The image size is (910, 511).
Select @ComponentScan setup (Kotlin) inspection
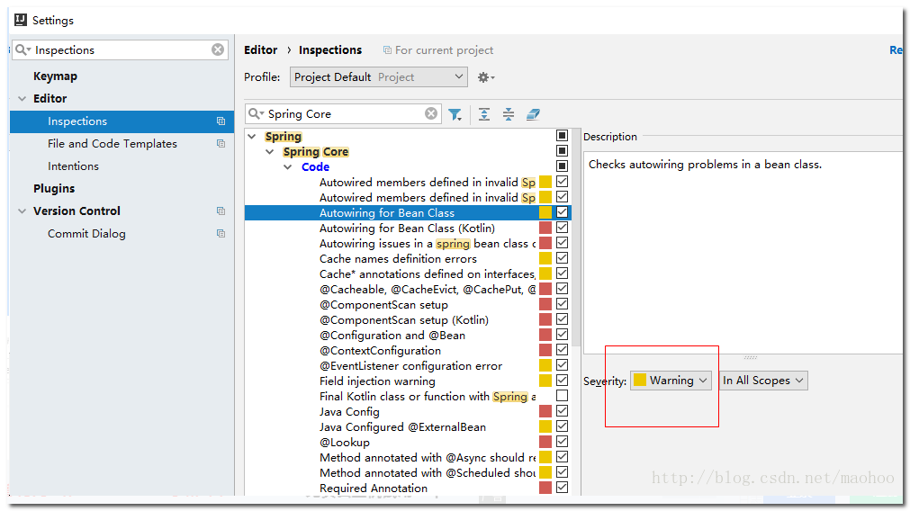click(404, 319)
